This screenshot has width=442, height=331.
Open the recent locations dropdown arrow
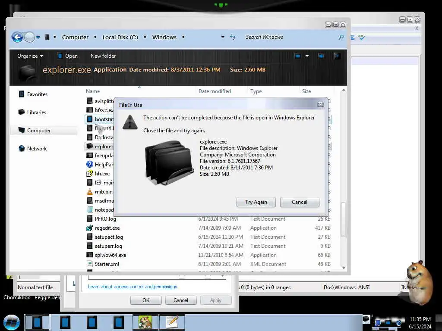click(38, 37)
